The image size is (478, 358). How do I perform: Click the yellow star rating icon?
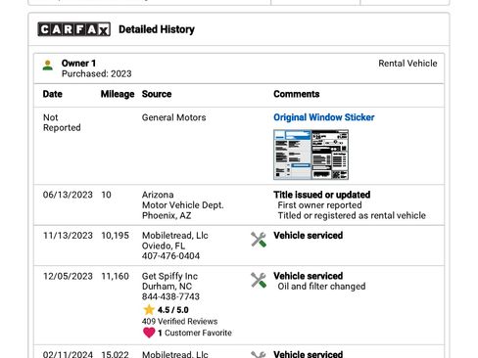149,310
